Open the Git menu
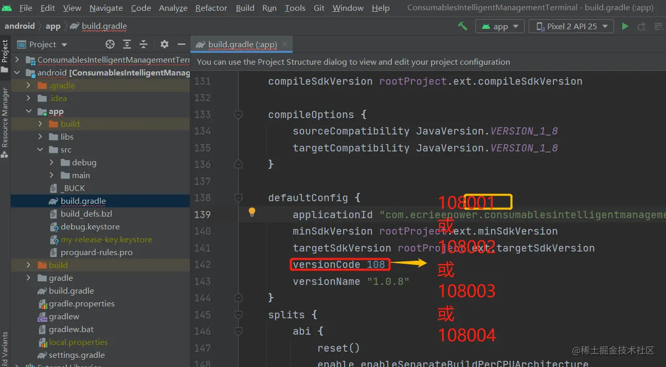 coord(319,8)
